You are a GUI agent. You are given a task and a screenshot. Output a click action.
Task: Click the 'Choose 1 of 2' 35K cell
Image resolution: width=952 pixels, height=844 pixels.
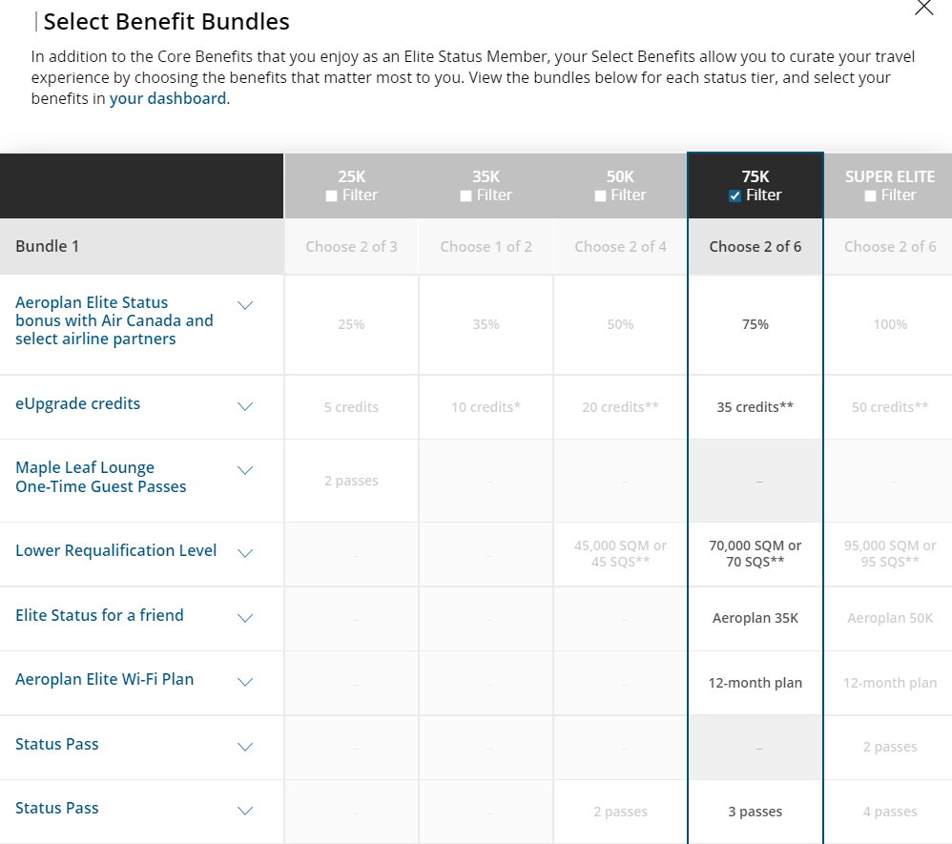point(486,246)
